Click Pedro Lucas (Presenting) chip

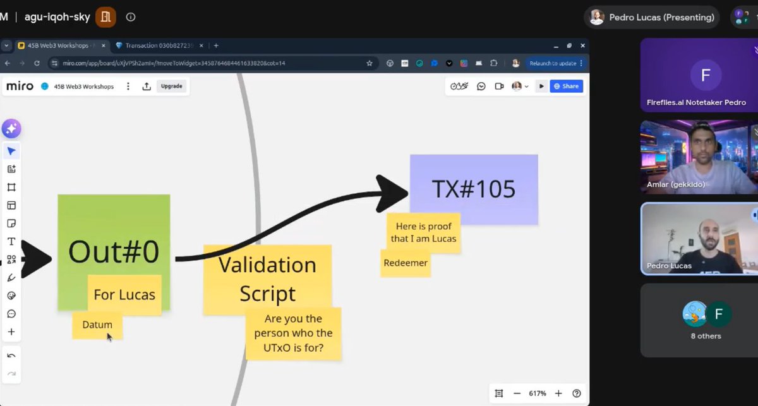tap(653, 18)
